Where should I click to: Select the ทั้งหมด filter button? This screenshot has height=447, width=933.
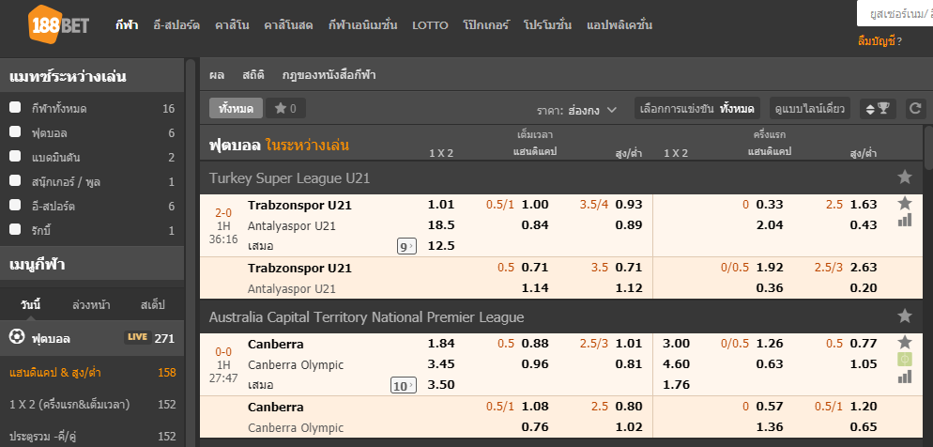[237, 108]
